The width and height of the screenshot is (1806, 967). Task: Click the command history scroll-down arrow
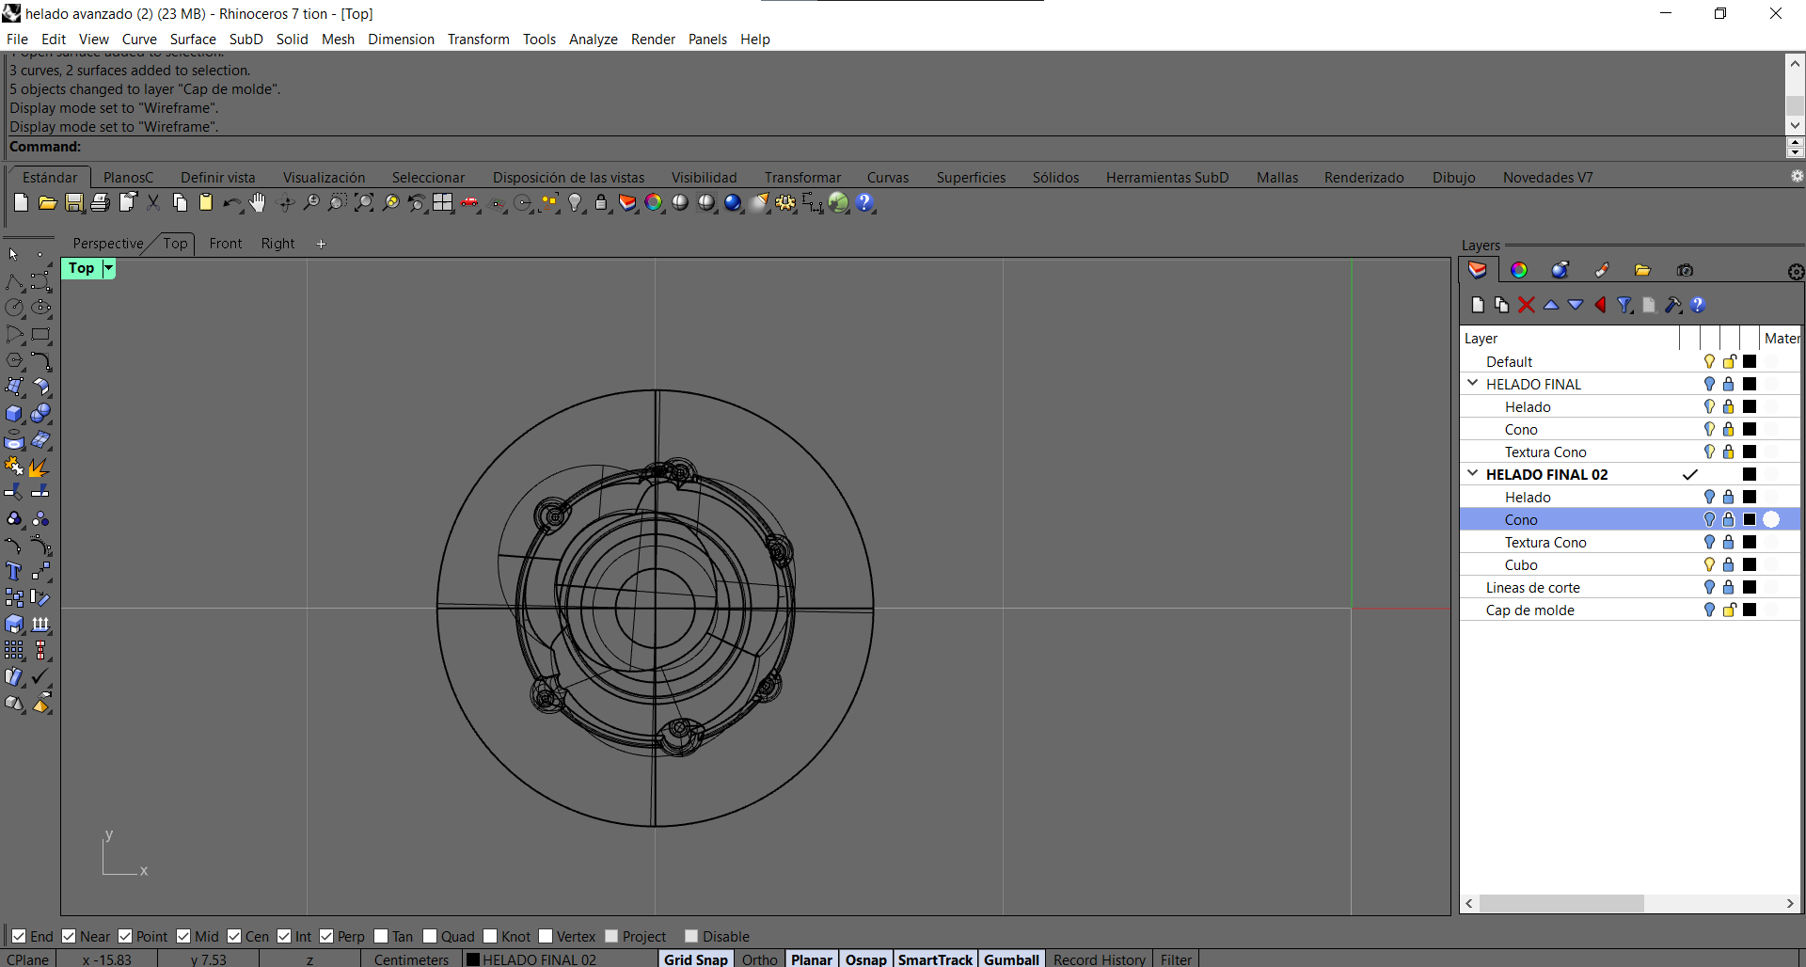point(1795,125)
